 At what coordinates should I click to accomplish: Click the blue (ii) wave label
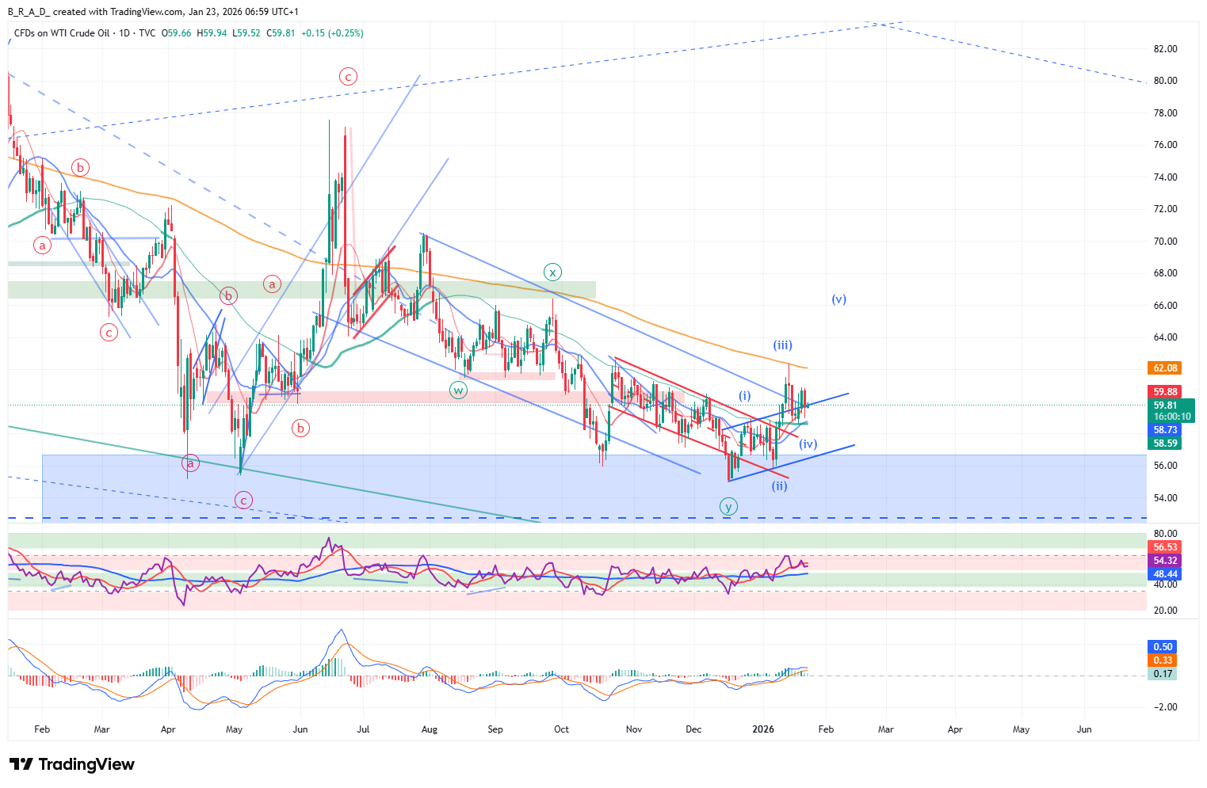[780, 486]
